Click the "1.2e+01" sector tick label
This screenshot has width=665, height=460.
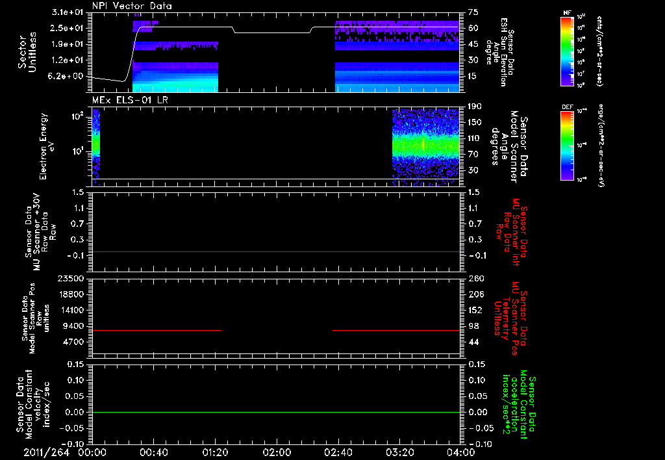point(67,60)
